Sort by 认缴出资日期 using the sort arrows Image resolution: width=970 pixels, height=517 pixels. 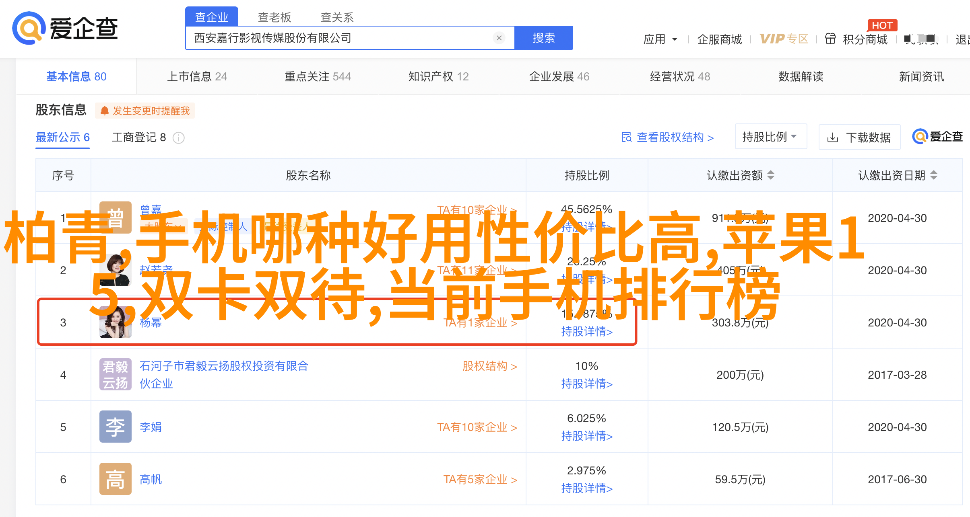point(934,175)
